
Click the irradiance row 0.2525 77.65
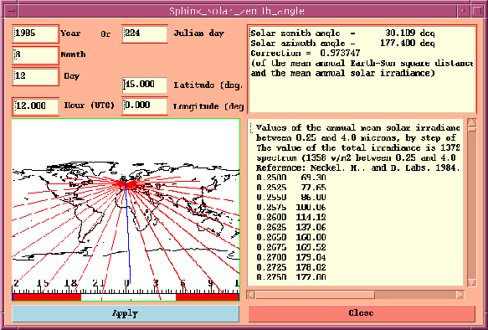pos(291,188)
